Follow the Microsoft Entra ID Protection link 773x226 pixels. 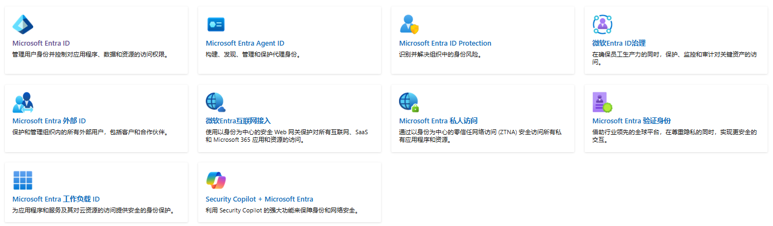[445, 43]
